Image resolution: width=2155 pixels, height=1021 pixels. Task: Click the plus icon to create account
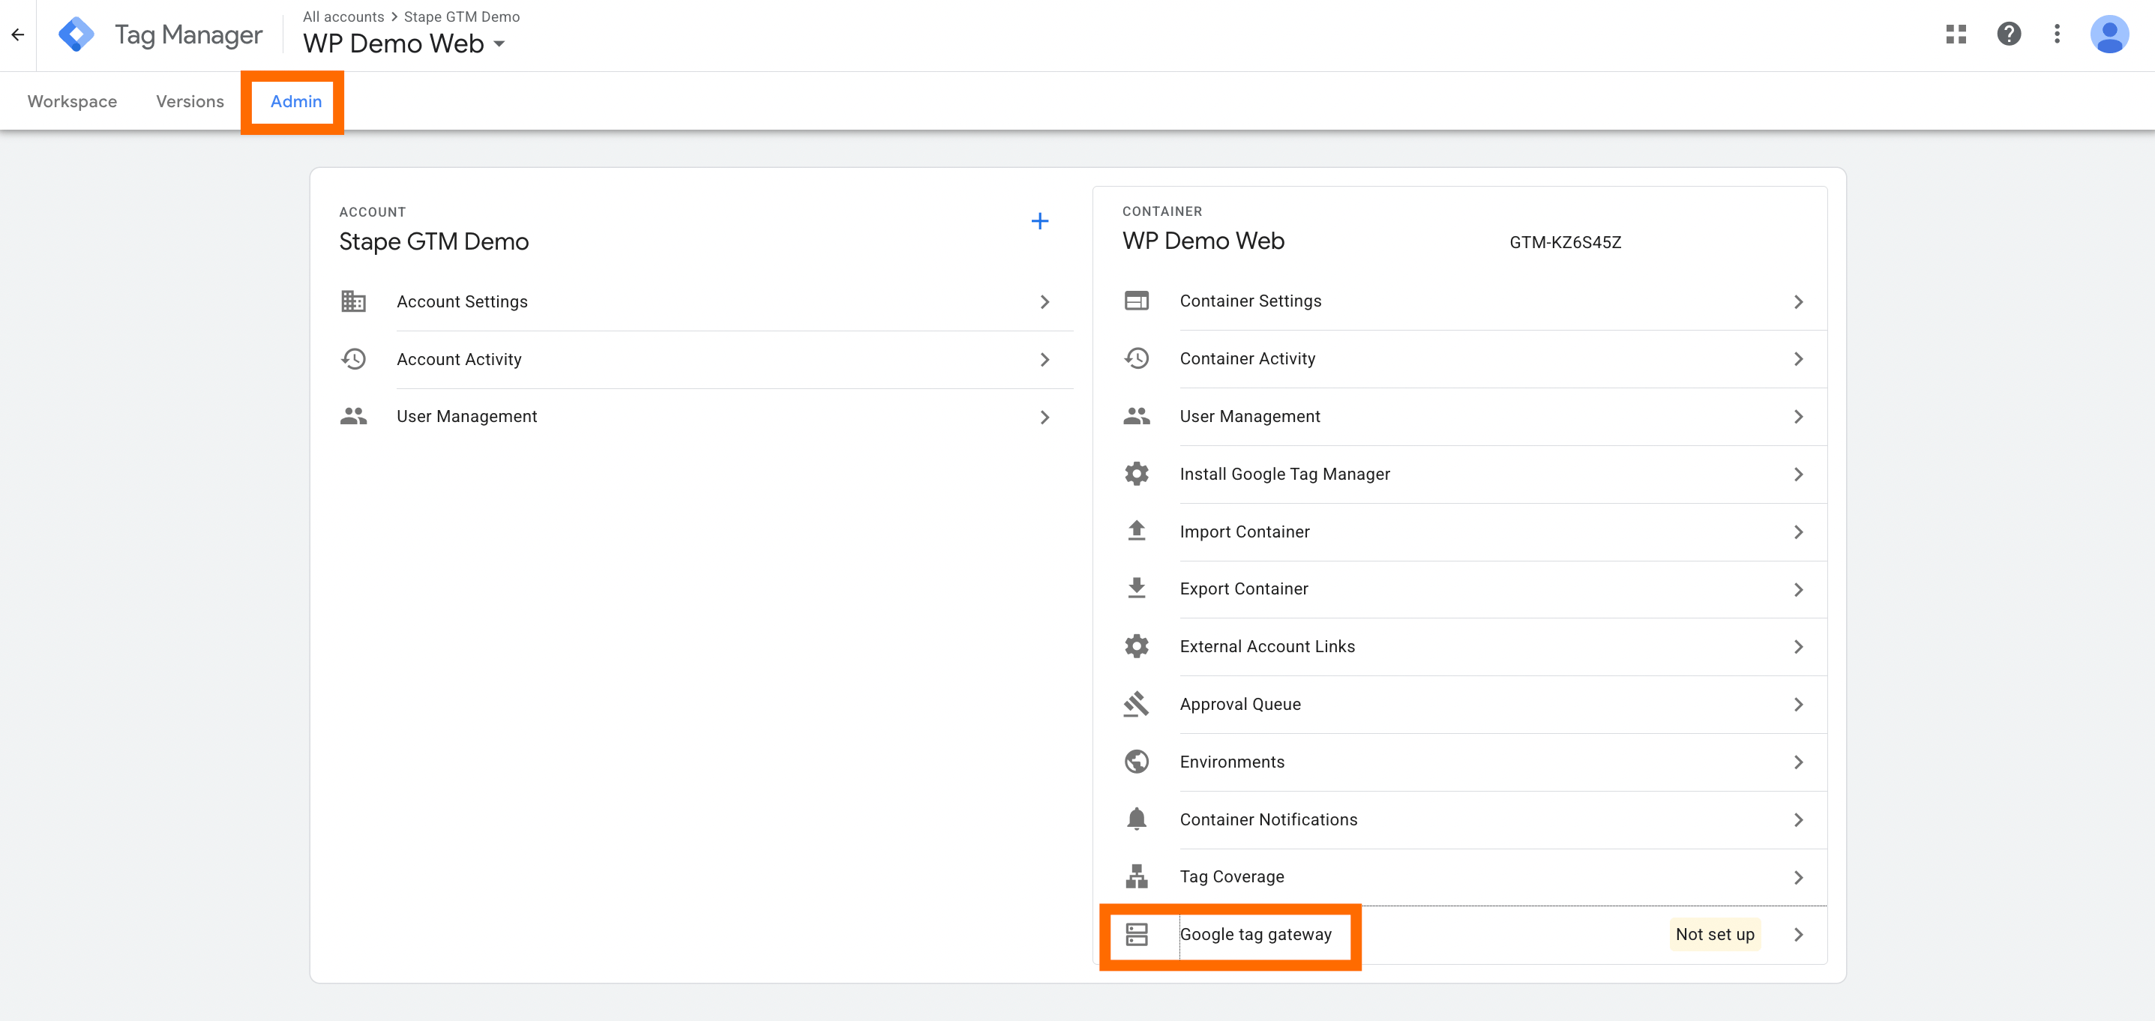(x=1040, y=222)
